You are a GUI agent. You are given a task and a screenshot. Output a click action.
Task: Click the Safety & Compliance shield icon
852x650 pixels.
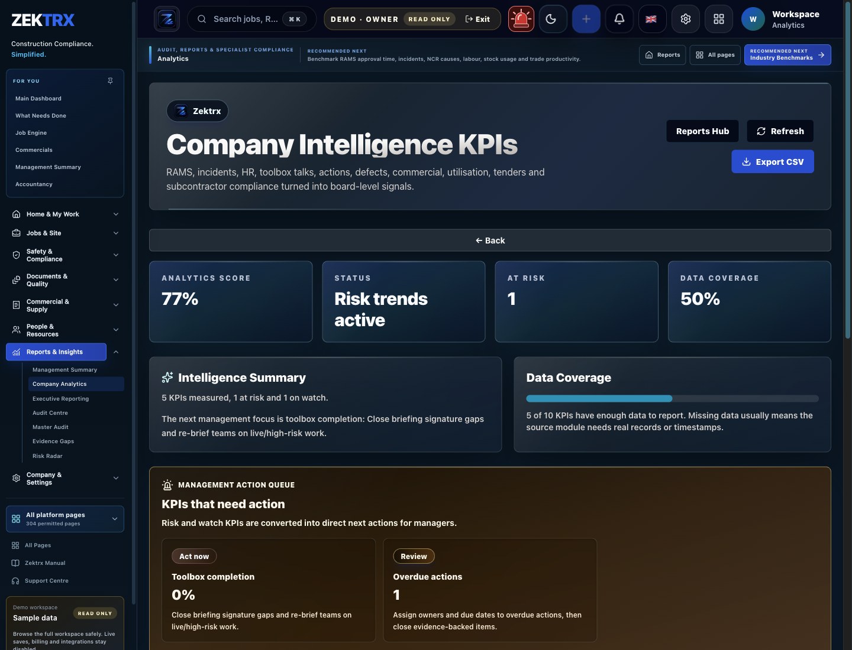click(17, 255)
